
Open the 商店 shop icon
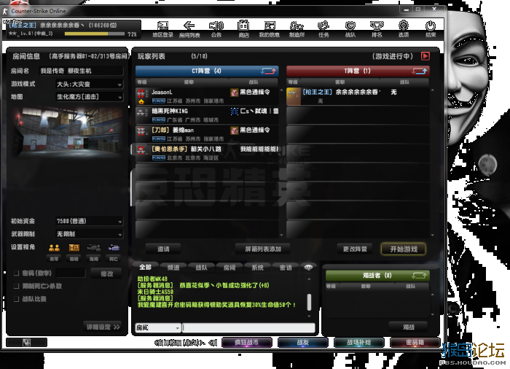tap(243, 29)
